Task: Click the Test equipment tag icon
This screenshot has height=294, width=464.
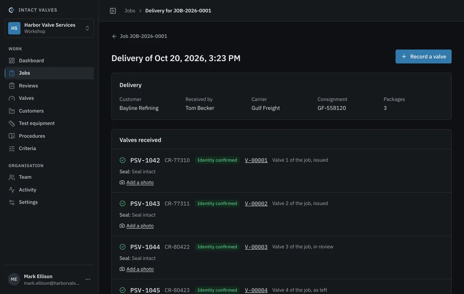Action: (x=12, y=123)
